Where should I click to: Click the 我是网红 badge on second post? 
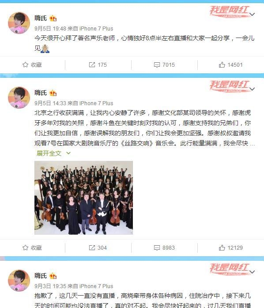[230, 86]
